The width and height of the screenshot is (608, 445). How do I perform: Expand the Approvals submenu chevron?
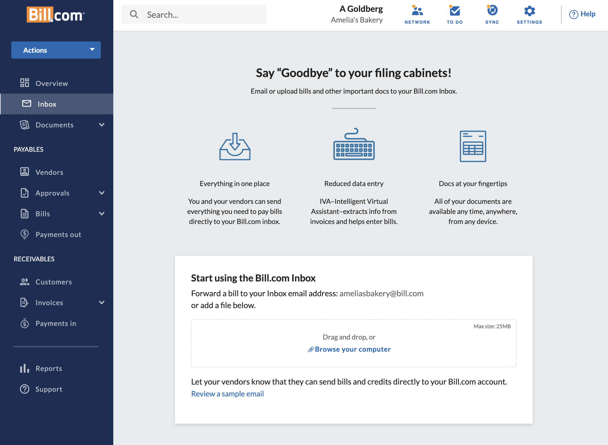[x=102, y=193]
